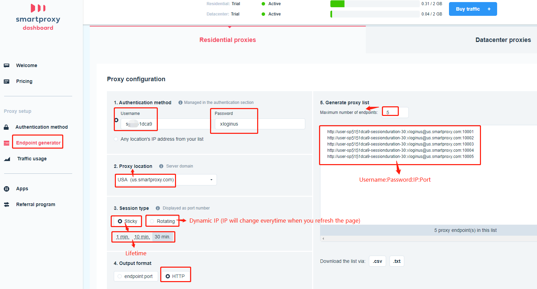The height and width of the screenshot is (289, 537).
Task: Open Apps in sidebar
Action: pos(22,189)
